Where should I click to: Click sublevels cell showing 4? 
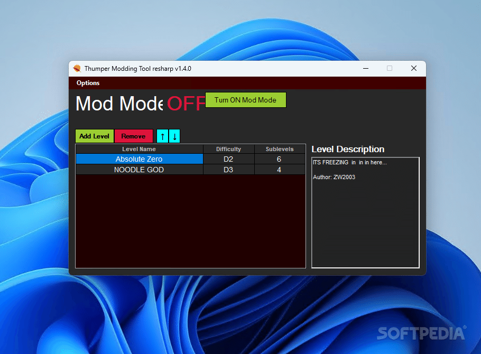280,170
